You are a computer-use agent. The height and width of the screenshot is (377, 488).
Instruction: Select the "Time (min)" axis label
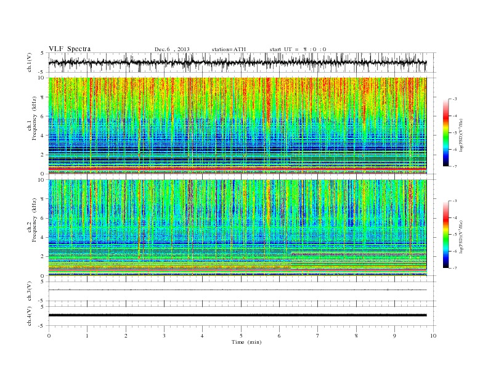(x=246, y=342)
